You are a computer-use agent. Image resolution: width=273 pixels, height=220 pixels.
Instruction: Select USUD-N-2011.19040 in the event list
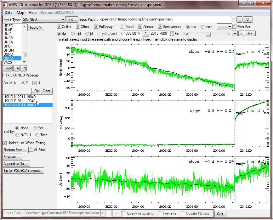point(19,97)
